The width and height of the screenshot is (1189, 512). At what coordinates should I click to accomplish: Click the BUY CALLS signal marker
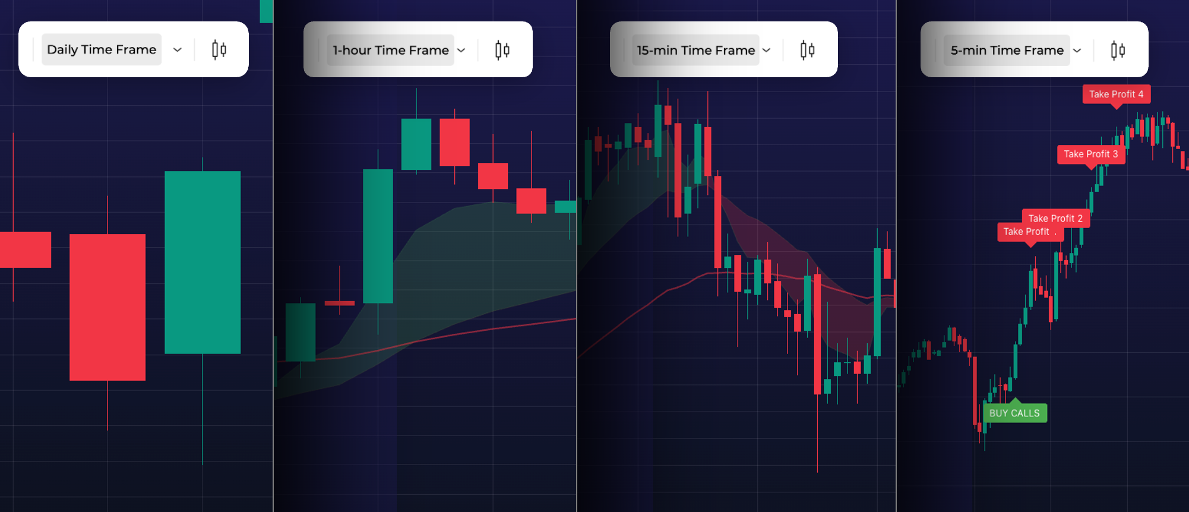pyautogui.click(x=1014, y=413)
